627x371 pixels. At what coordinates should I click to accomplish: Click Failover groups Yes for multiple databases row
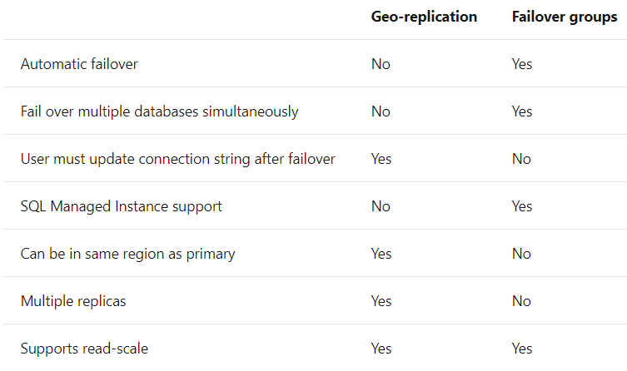522,111
